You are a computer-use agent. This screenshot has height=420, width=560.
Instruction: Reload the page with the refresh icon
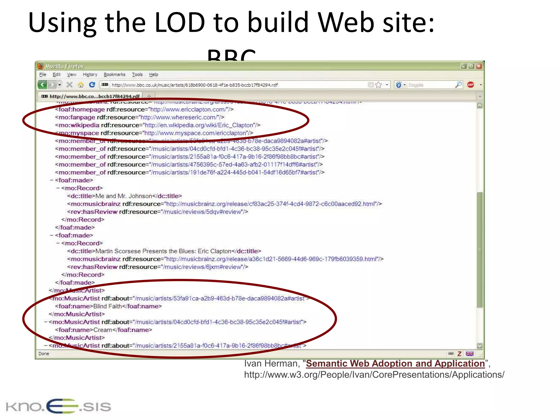point(92,85)
